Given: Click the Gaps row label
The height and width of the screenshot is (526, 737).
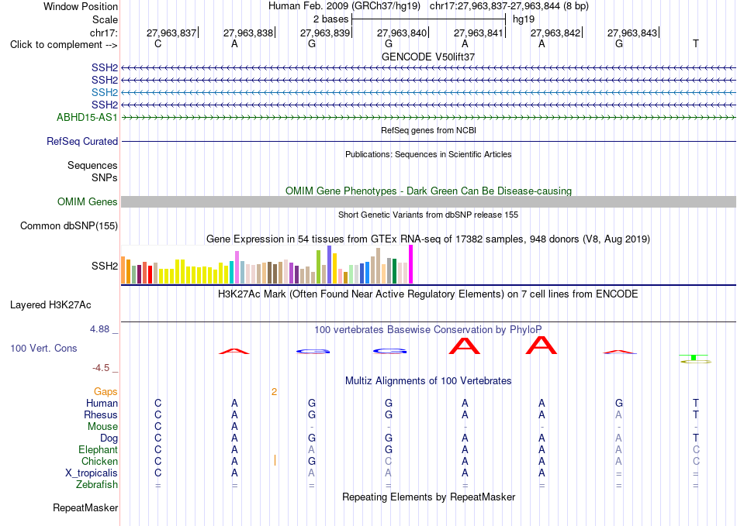Looking at the screenshot, I should 106,392.
